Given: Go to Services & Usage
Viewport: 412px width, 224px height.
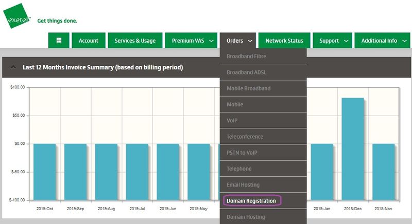Looking at the screenshot, I should point(135,41).
